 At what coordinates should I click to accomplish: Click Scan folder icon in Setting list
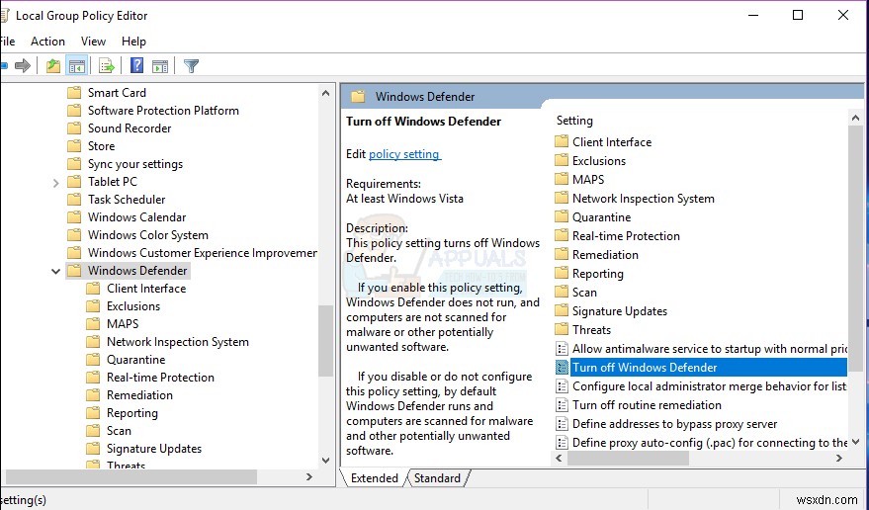[562, 292]
